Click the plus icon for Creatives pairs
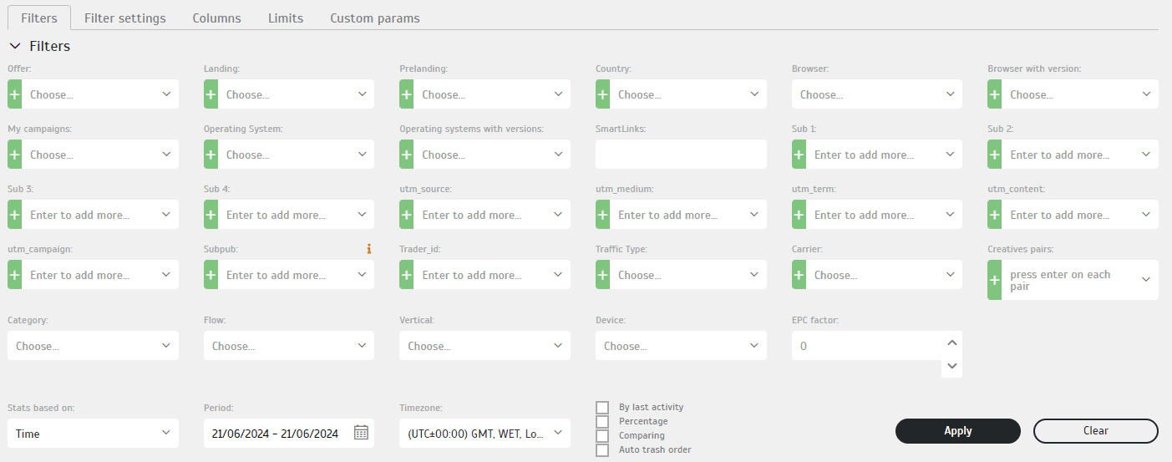This screenshot has width=1172, height=462. (x=995, y=280)
